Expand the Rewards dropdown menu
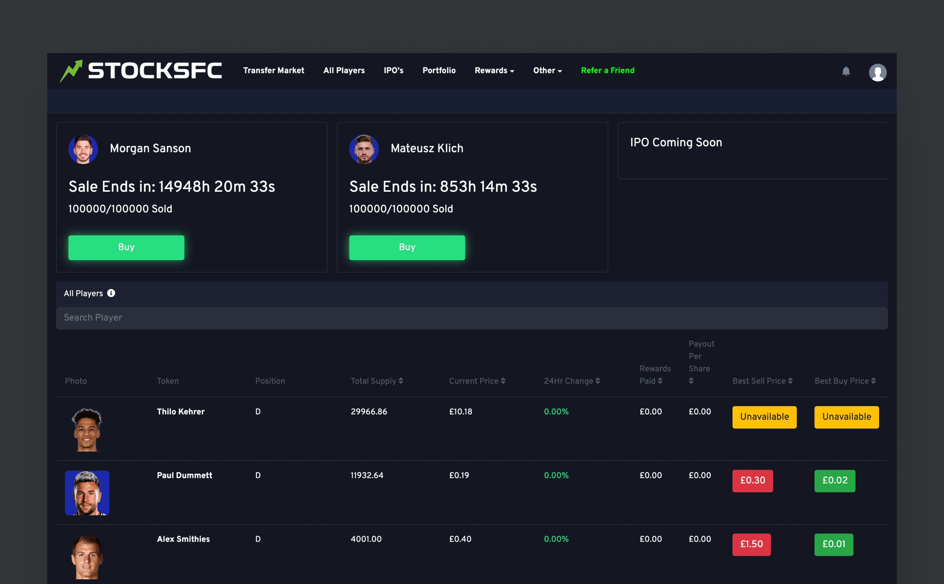Screen dimensions: 944x584 pyautogui.click(x=494, y=70)
